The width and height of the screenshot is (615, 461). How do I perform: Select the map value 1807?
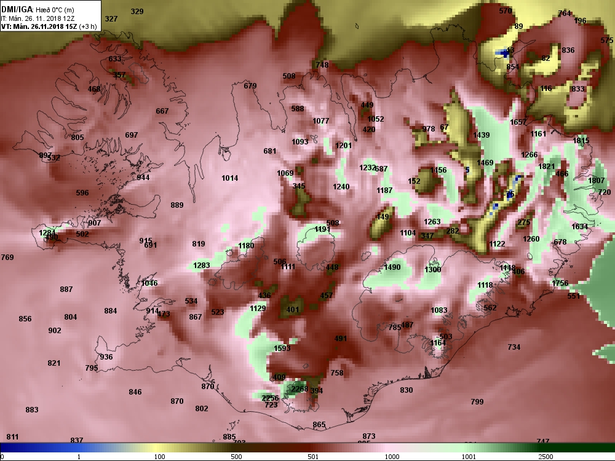596,180
